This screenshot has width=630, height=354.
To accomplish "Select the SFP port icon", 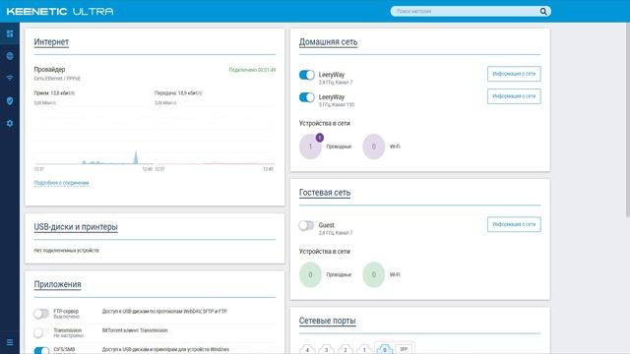I will point(404,349).
